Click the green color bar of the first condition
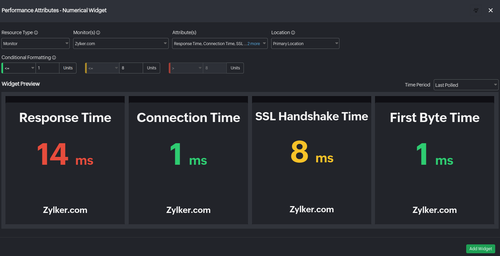Viewport: 500px width, 256px height. click(x=3, y=68)
